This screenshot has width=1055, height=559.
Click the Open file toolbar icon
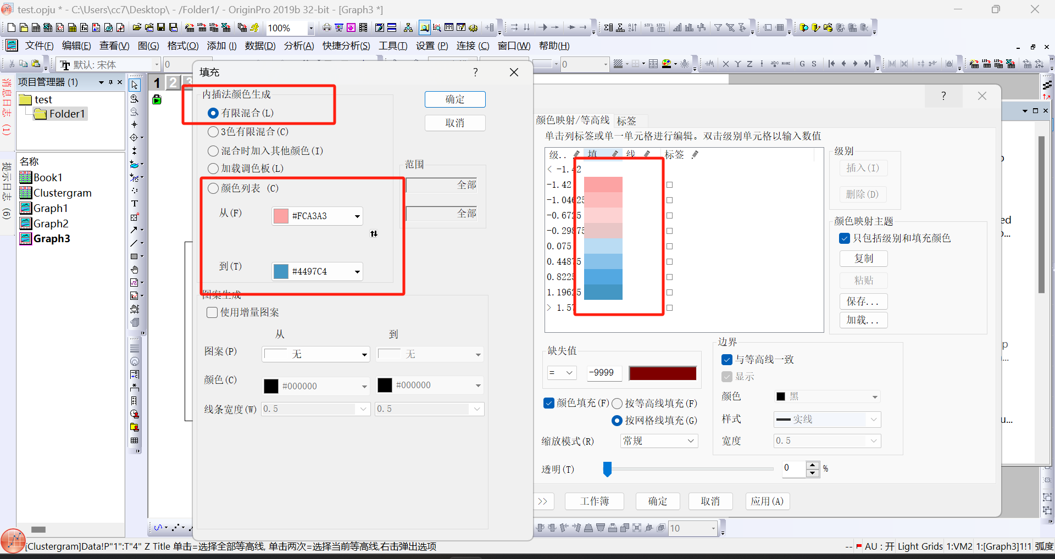pyautogui.click(x=137, y=27)
